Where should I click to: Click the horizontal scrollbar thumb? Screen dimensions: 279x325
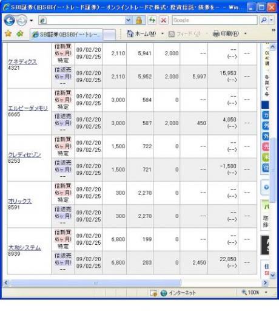tap(95, 282)
